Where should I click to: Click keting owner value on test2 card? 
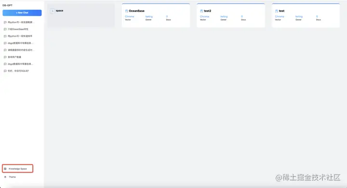[224, 16]
